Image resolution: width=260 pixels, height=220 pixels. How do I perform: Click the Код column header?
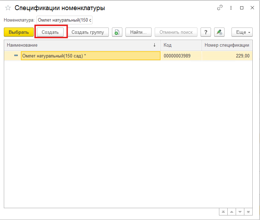(x=181, y=45)
